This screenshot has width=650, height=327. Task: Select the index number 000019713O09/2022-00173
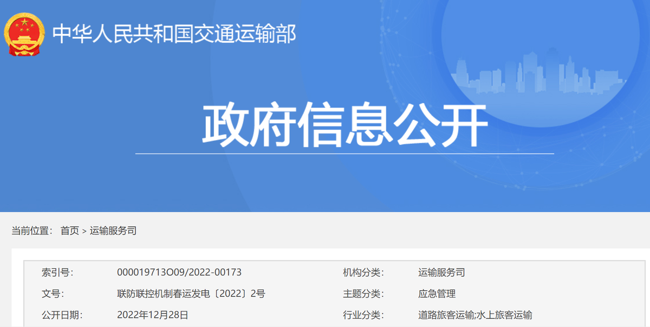179,272
